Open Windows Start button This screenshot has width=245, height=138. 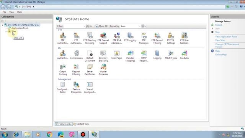tap(5, 135)
